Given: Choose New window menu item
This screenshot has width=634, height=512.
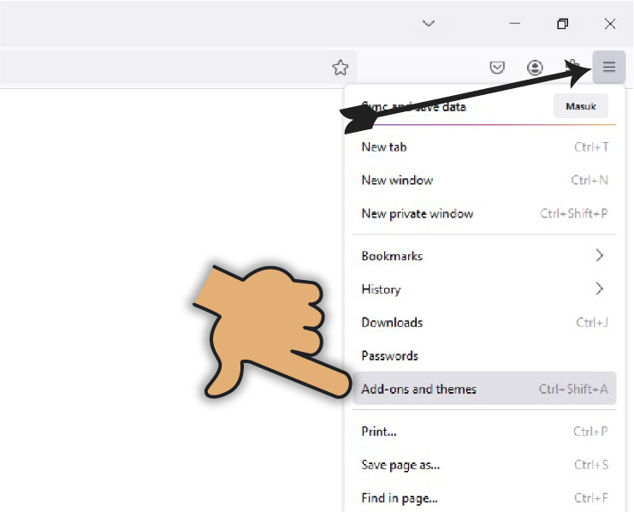Looking at the screenshot, I should click(x=397, y=181).
